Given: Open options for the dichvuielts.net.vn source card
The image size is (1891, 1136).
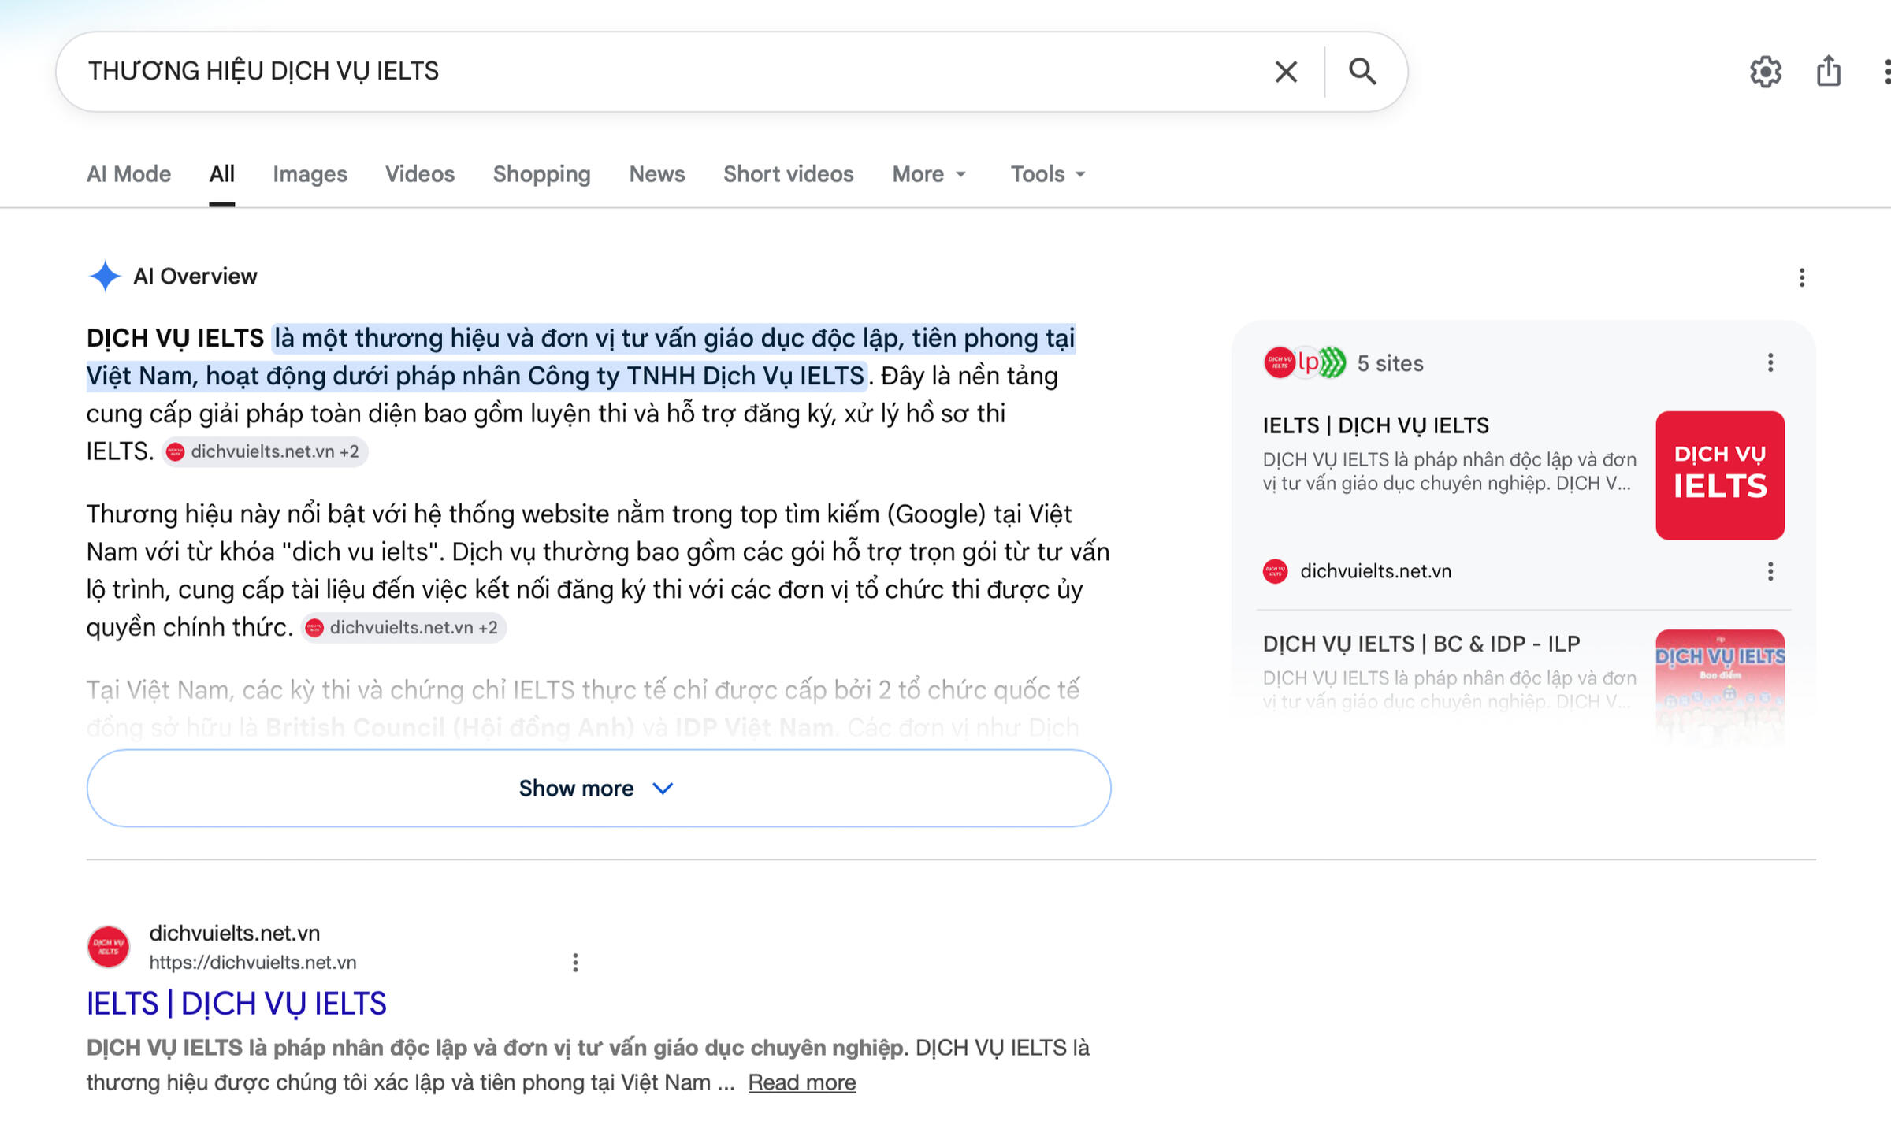Looking at the screenshot, I should 1770,571.
